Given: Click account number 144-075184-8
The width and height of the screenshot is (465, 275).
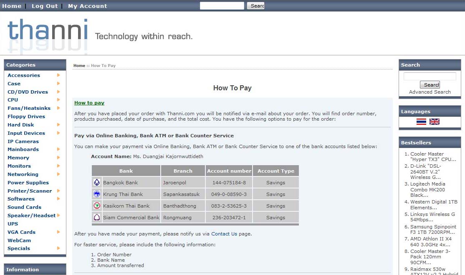Looking at the screenshot, I should point(229,183).
